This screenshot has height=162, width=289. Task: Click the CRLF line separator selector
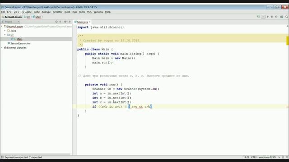click(254, 157)
